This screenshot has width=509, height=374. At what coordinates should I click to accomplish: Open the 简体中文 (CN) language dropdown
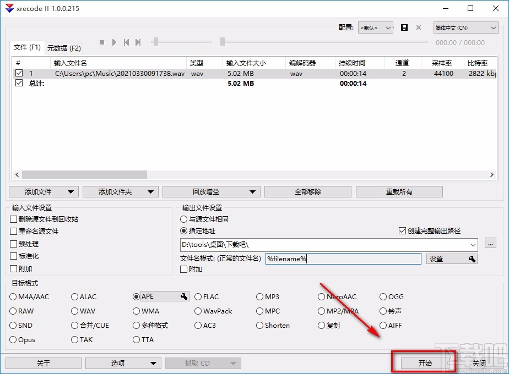pyautogui.click(x=495, y=28)
